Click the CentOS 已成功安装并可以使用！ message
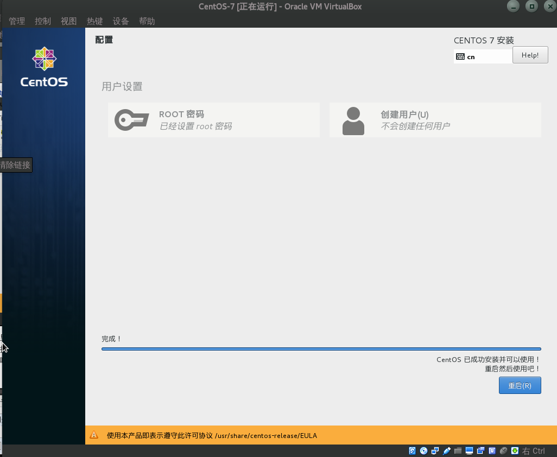This screenshot has width=557, height=457. 489,359
